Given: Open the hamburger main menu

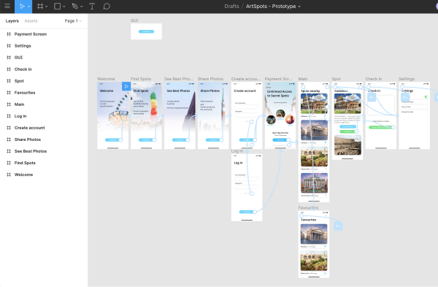Looking at the screenshot, I should point(7,6).
